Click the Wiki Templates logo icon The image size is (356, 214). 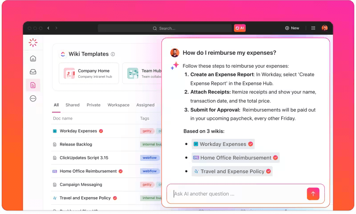coord(63,54)
